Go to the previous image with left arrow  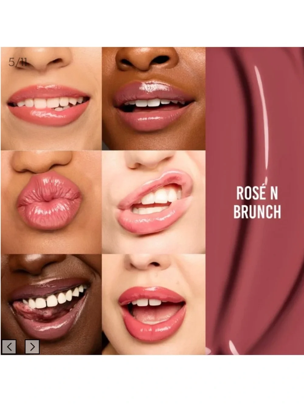point(9,346)
